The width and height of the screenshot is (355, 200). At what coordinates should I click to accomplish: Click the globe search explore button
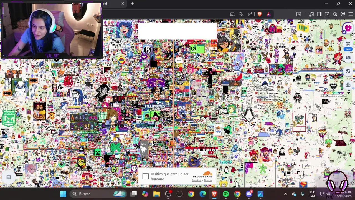348,71
